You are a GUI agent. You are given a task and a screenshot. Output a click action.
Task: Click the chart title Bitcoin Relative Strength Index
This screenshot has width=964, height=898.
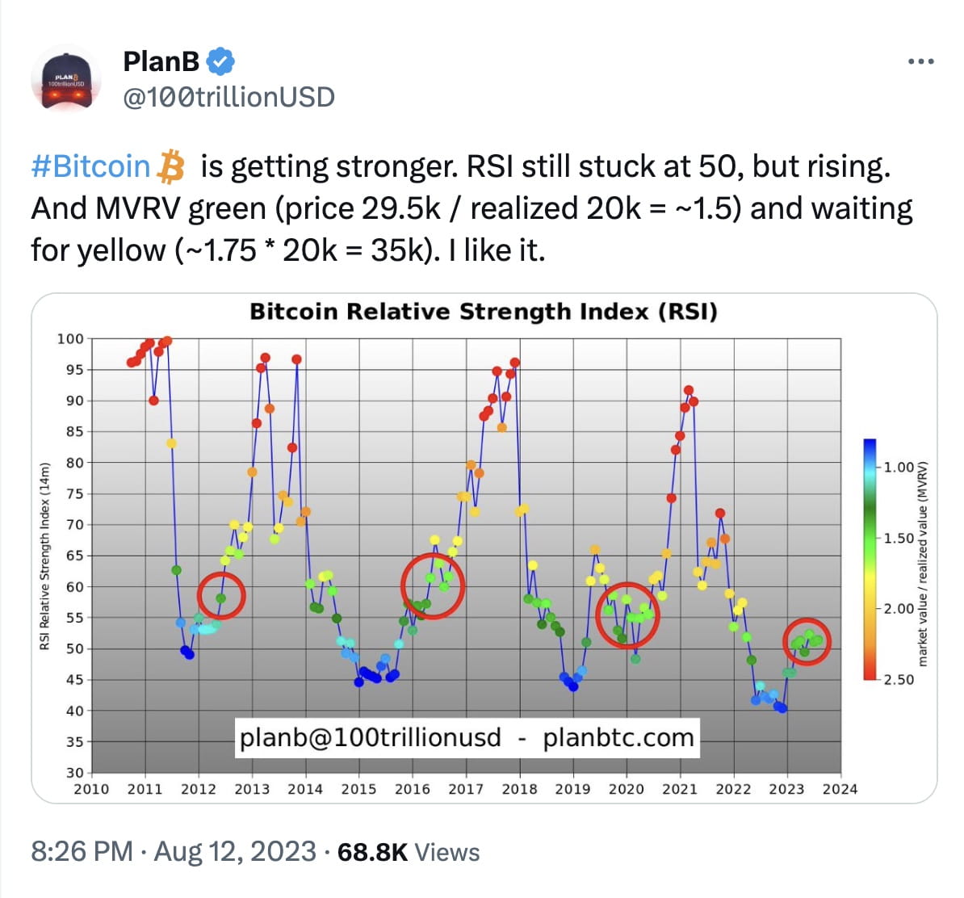[x=485, y=311]
